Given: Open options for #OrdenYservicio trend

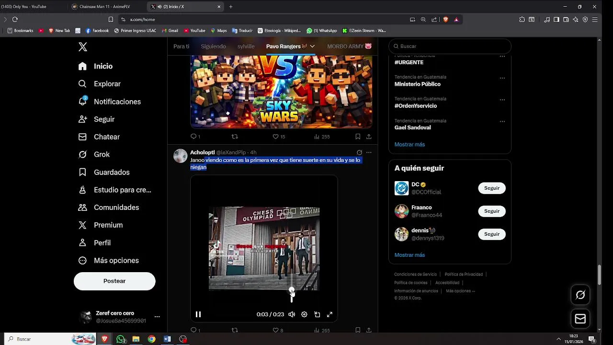Looking at the screenshot, I should [x=502, y=100].
